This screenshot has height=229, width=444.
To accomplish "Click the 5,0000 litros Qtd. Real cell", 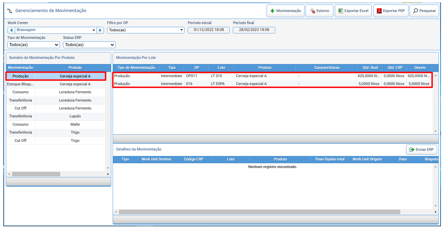I will [369, 84].
